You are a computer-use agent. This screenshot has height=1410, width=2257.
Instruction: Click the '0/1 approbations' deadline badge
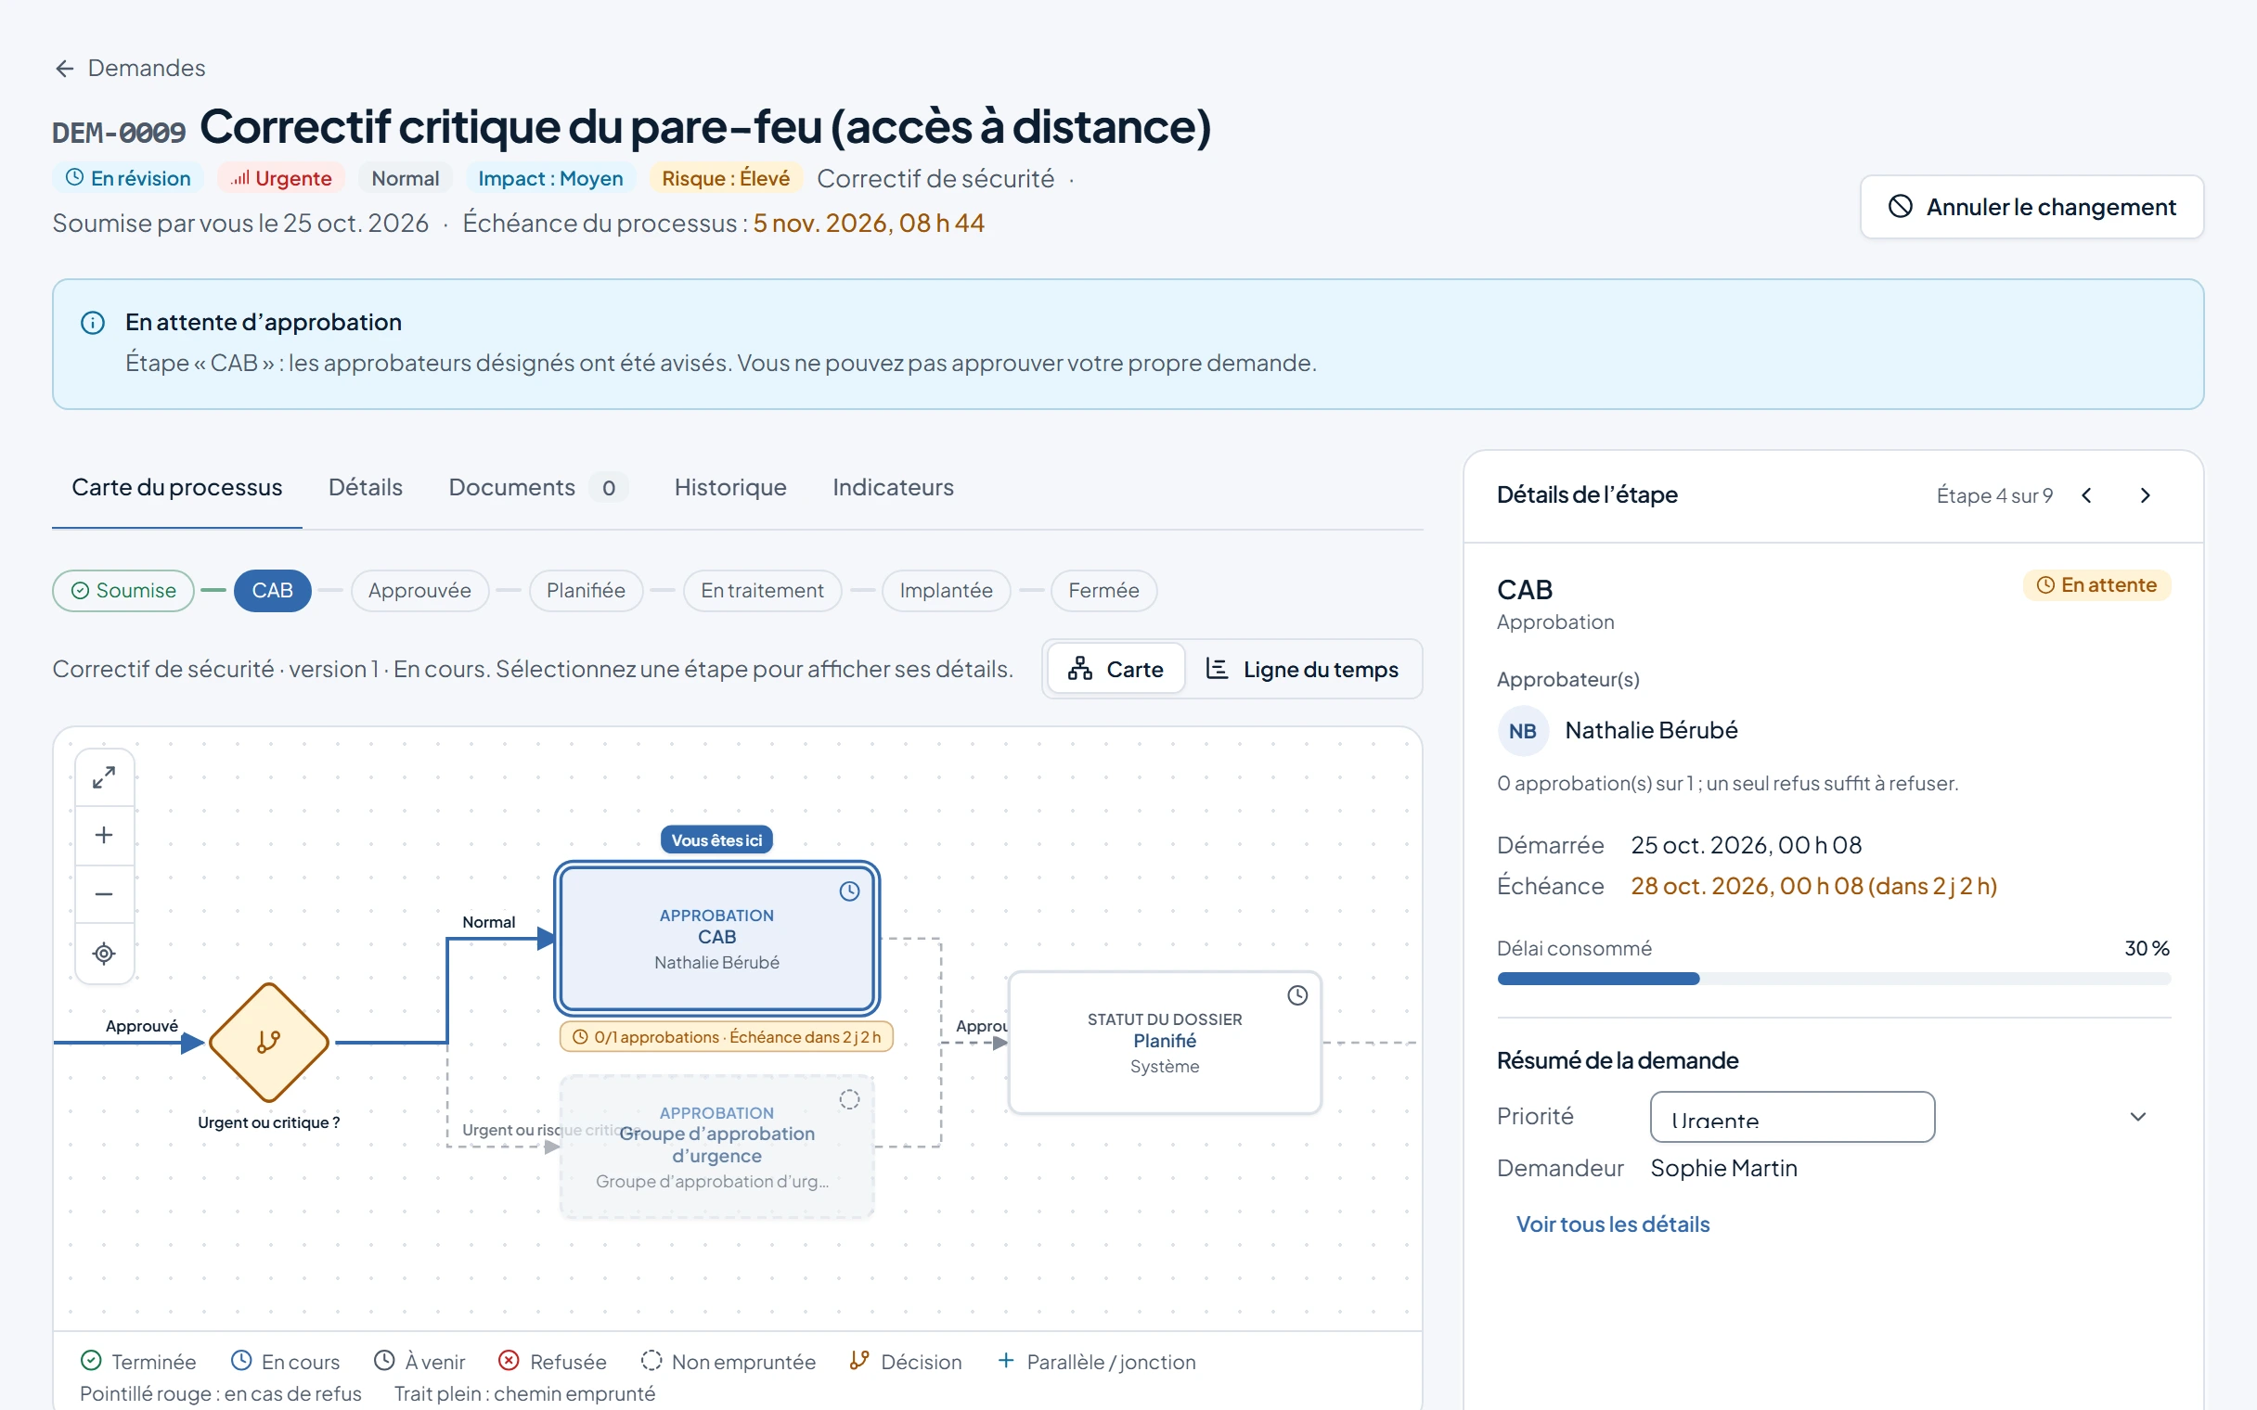click(727, 1037)
